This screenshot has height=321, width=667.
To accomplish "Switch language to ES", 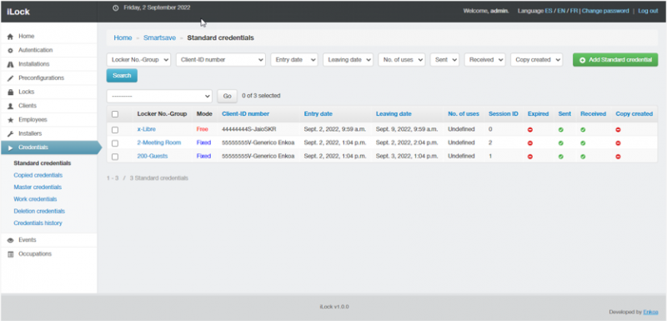I will click(x=549, y=11).
